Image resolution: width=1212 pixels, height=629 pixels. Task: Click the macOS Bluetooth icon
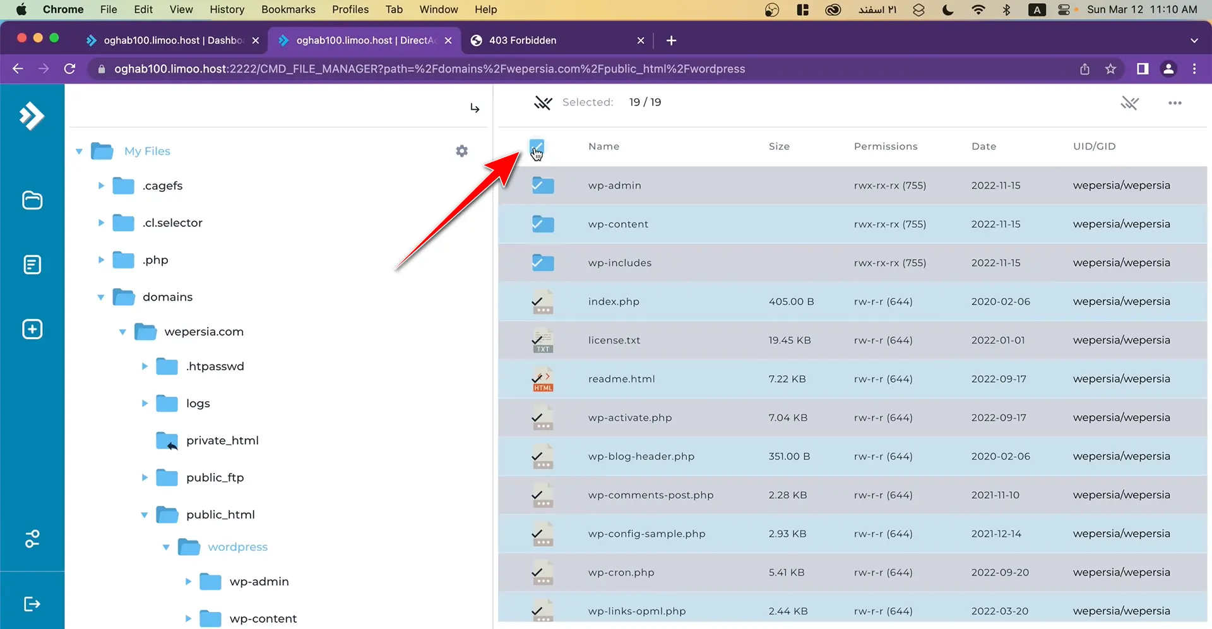tap(1007, 9)
